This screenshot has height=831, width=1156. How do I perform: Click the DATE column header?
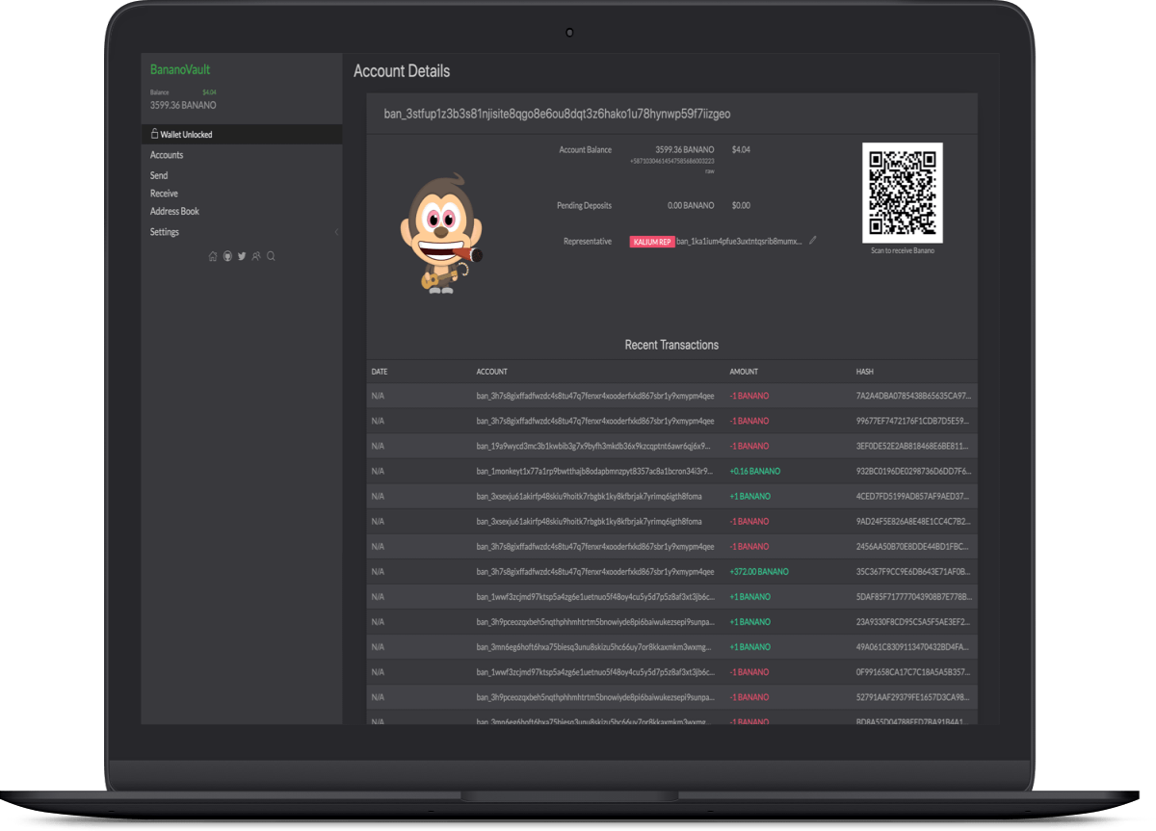coord(380,372)
